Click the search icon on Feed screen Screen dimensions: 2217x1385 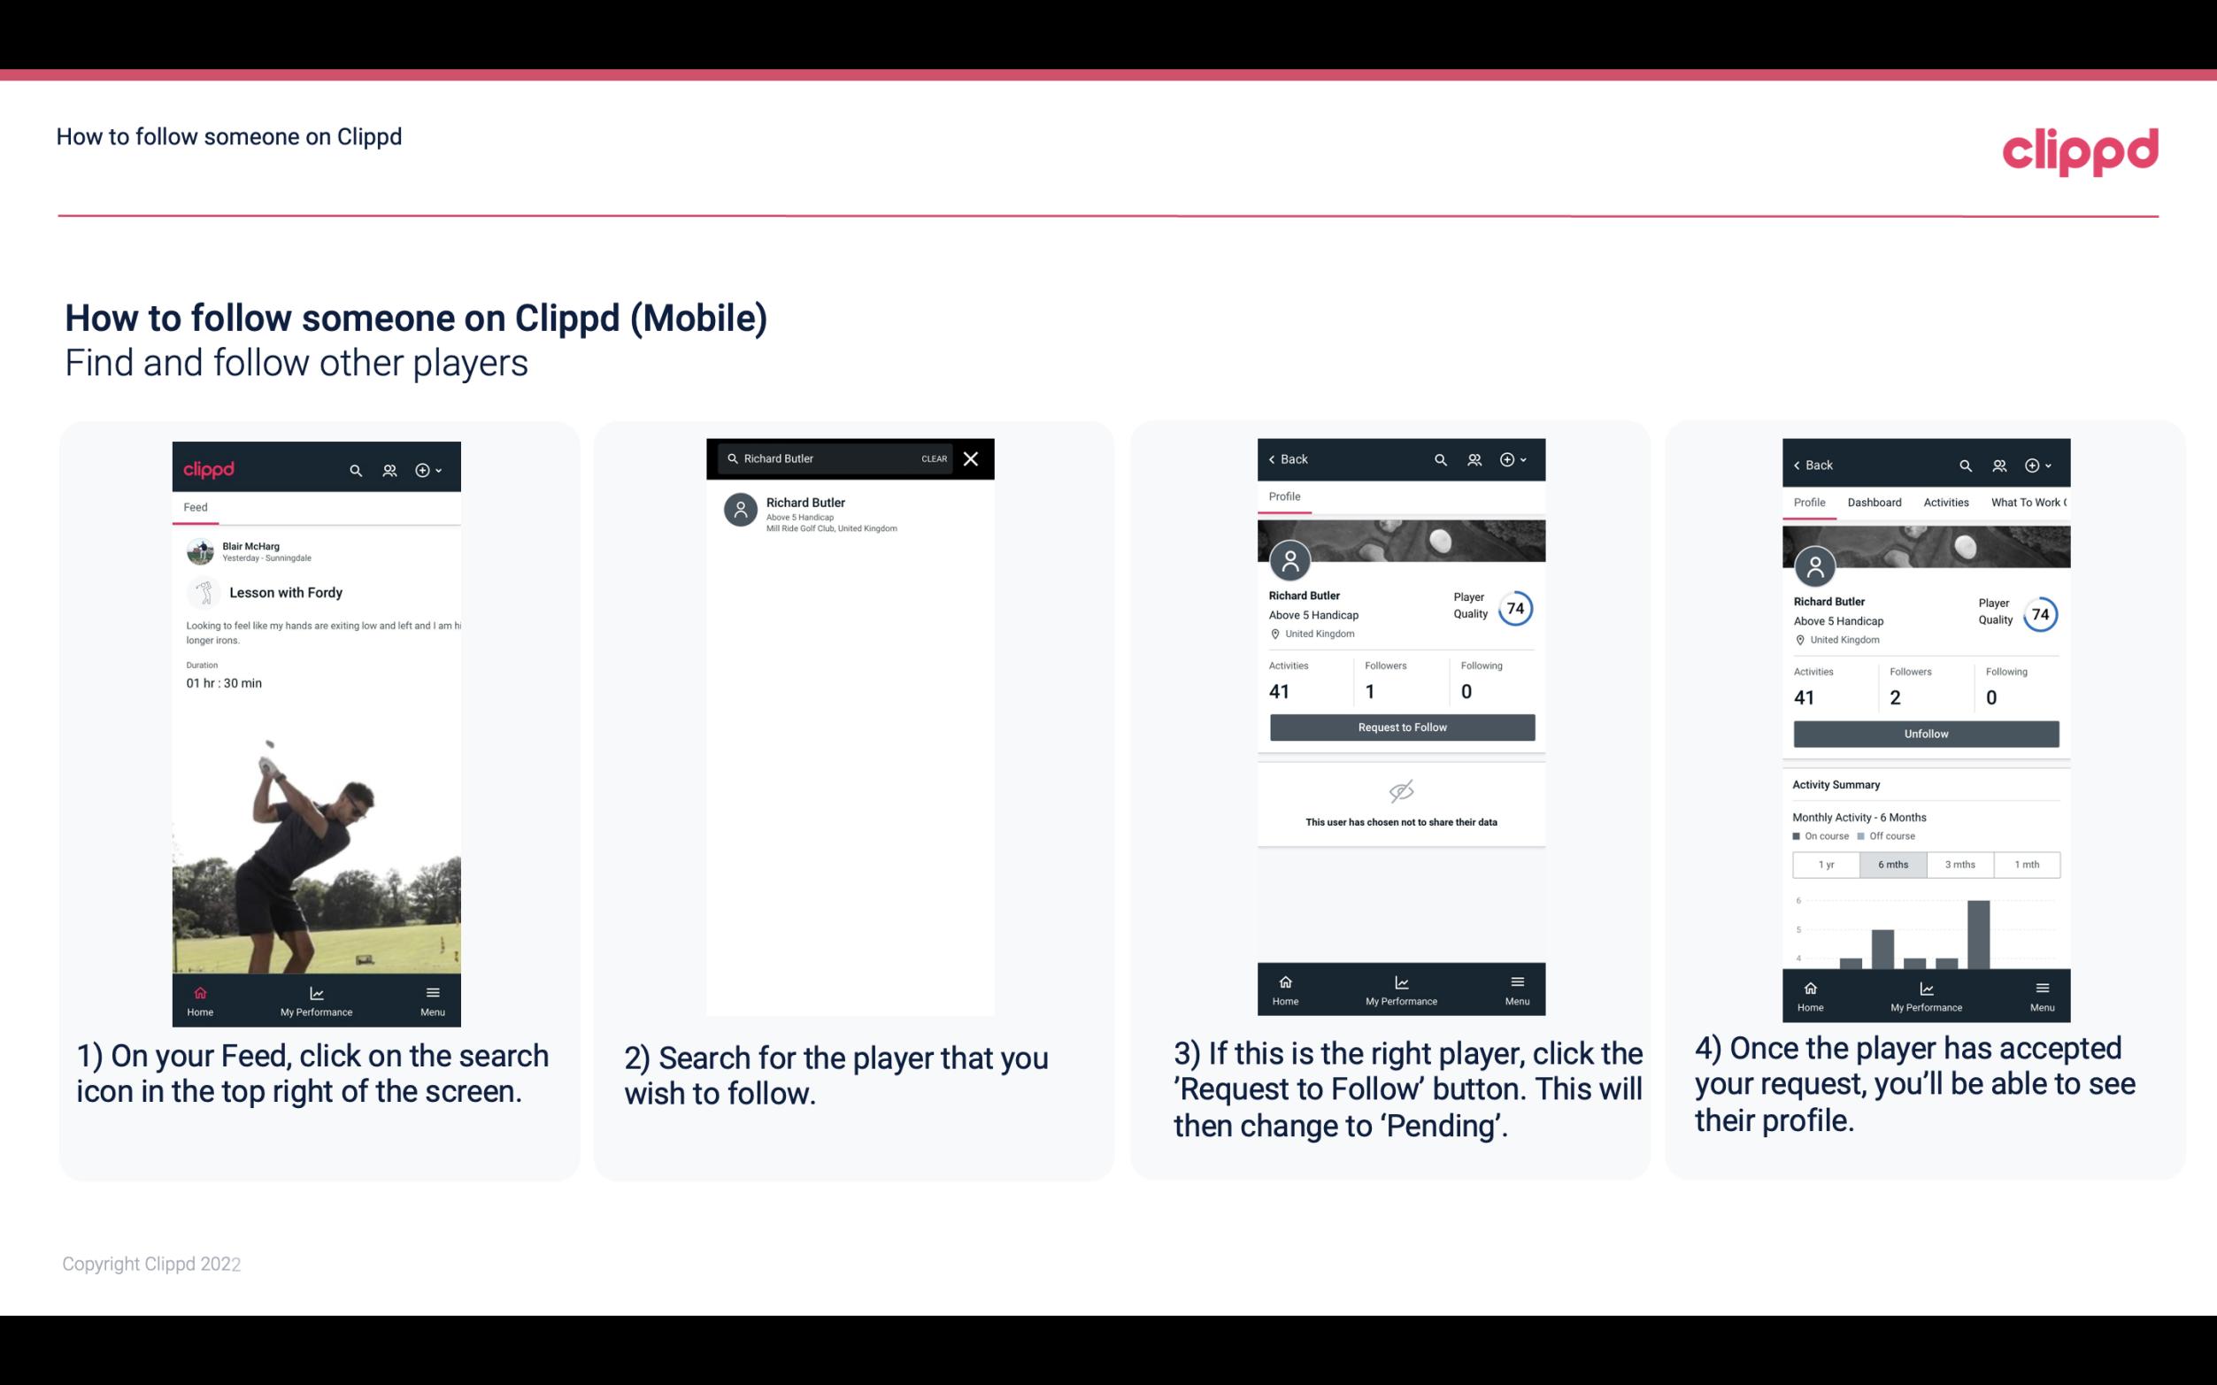[354, 467]
